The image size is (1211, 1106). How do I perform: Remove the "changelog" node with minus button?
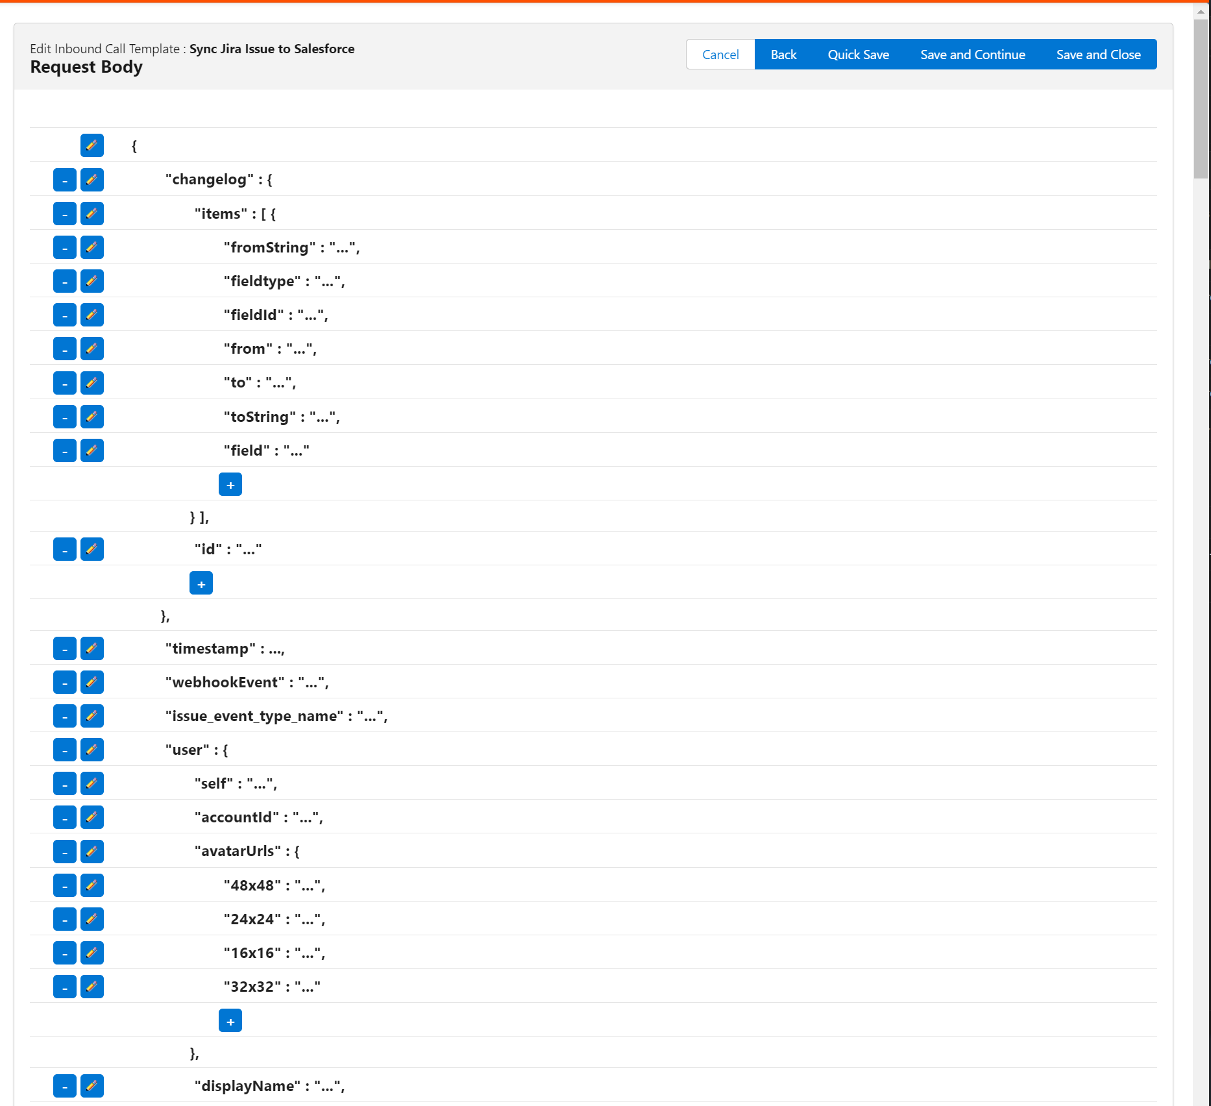click(x=65, y=180)
